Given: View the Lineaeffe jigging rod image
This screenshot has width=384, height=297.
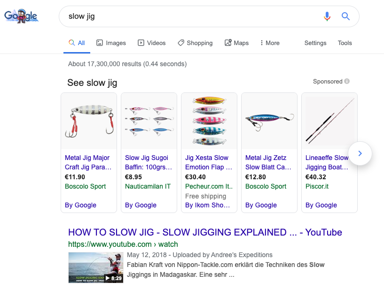Looking at the screenshot, I should (x=329, y=121).
